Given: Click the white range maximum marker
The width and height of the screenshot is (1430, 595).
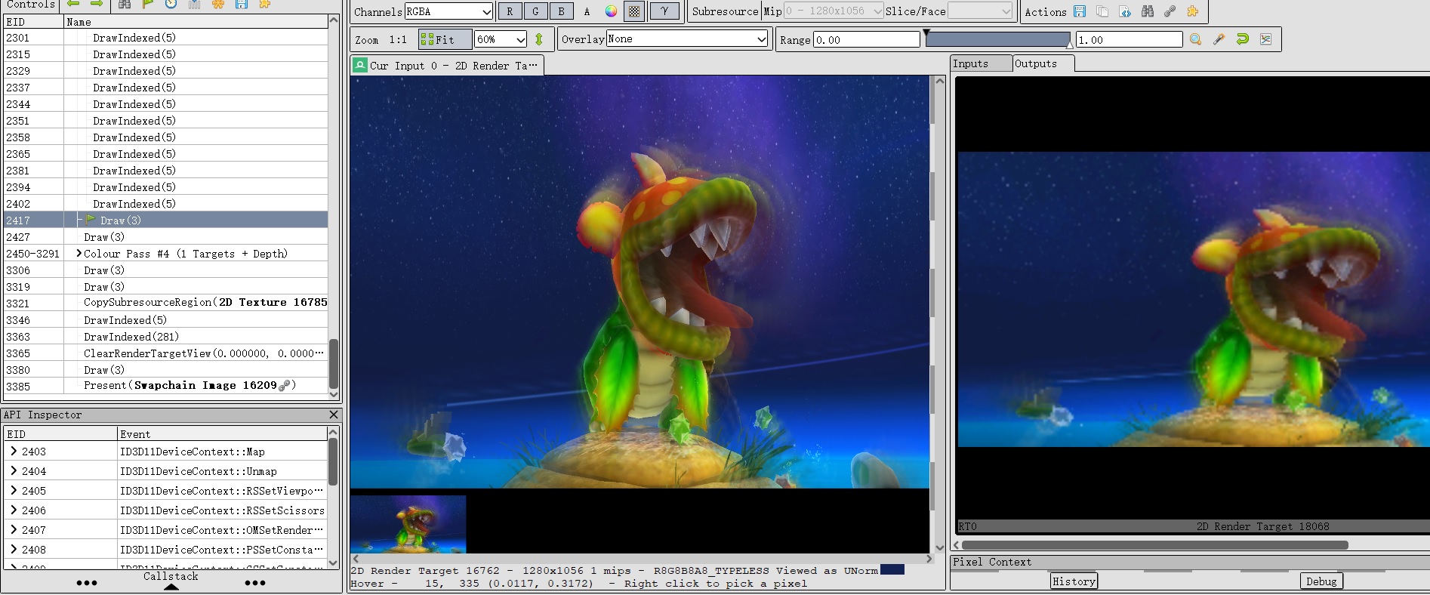Looking at the screenshot, I should coord(1070,45).
